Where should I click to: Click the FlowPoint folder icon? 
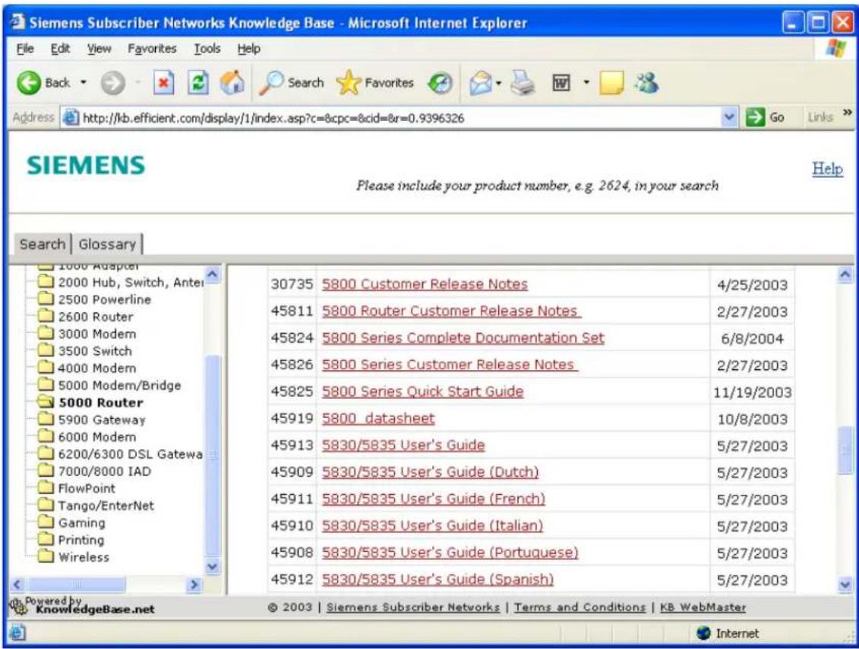coord(46,488)
